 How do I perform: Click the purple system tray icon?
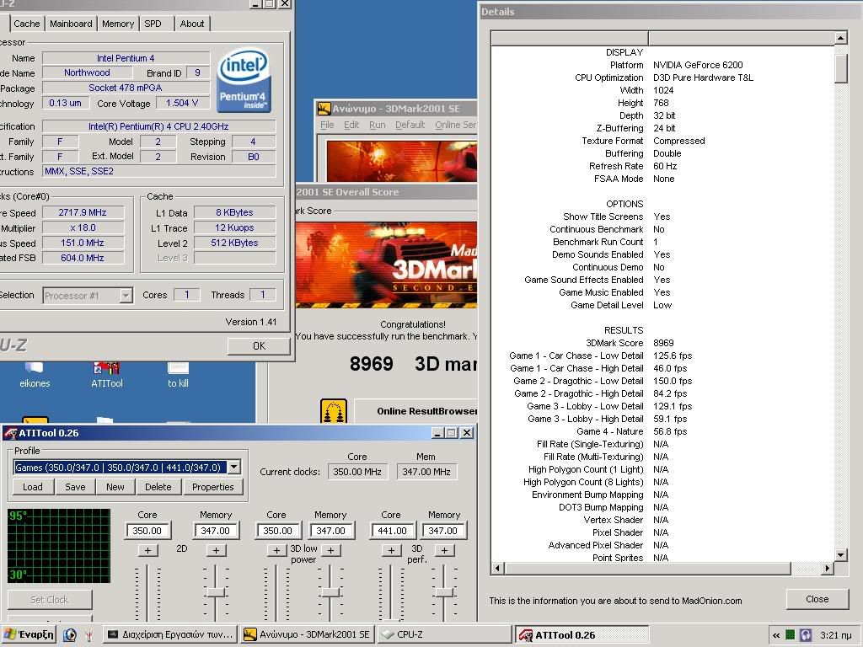point(806,634)
